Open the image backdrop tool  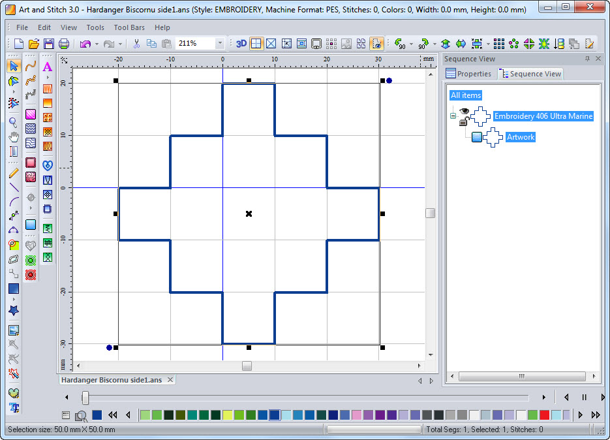coord(14,330)
